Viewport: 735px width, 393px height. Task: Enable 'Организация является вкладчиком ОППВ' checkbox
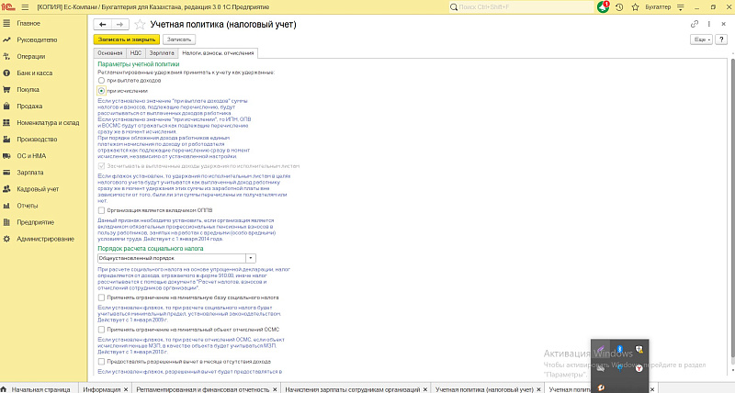(101, 209)
